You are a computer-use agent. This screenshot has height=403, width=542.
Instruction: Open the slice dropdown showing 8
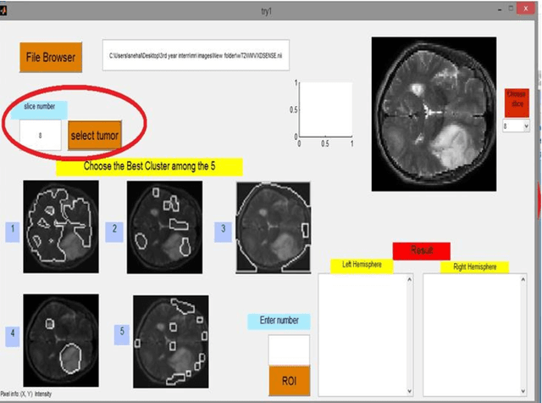(x=516, y=126)
